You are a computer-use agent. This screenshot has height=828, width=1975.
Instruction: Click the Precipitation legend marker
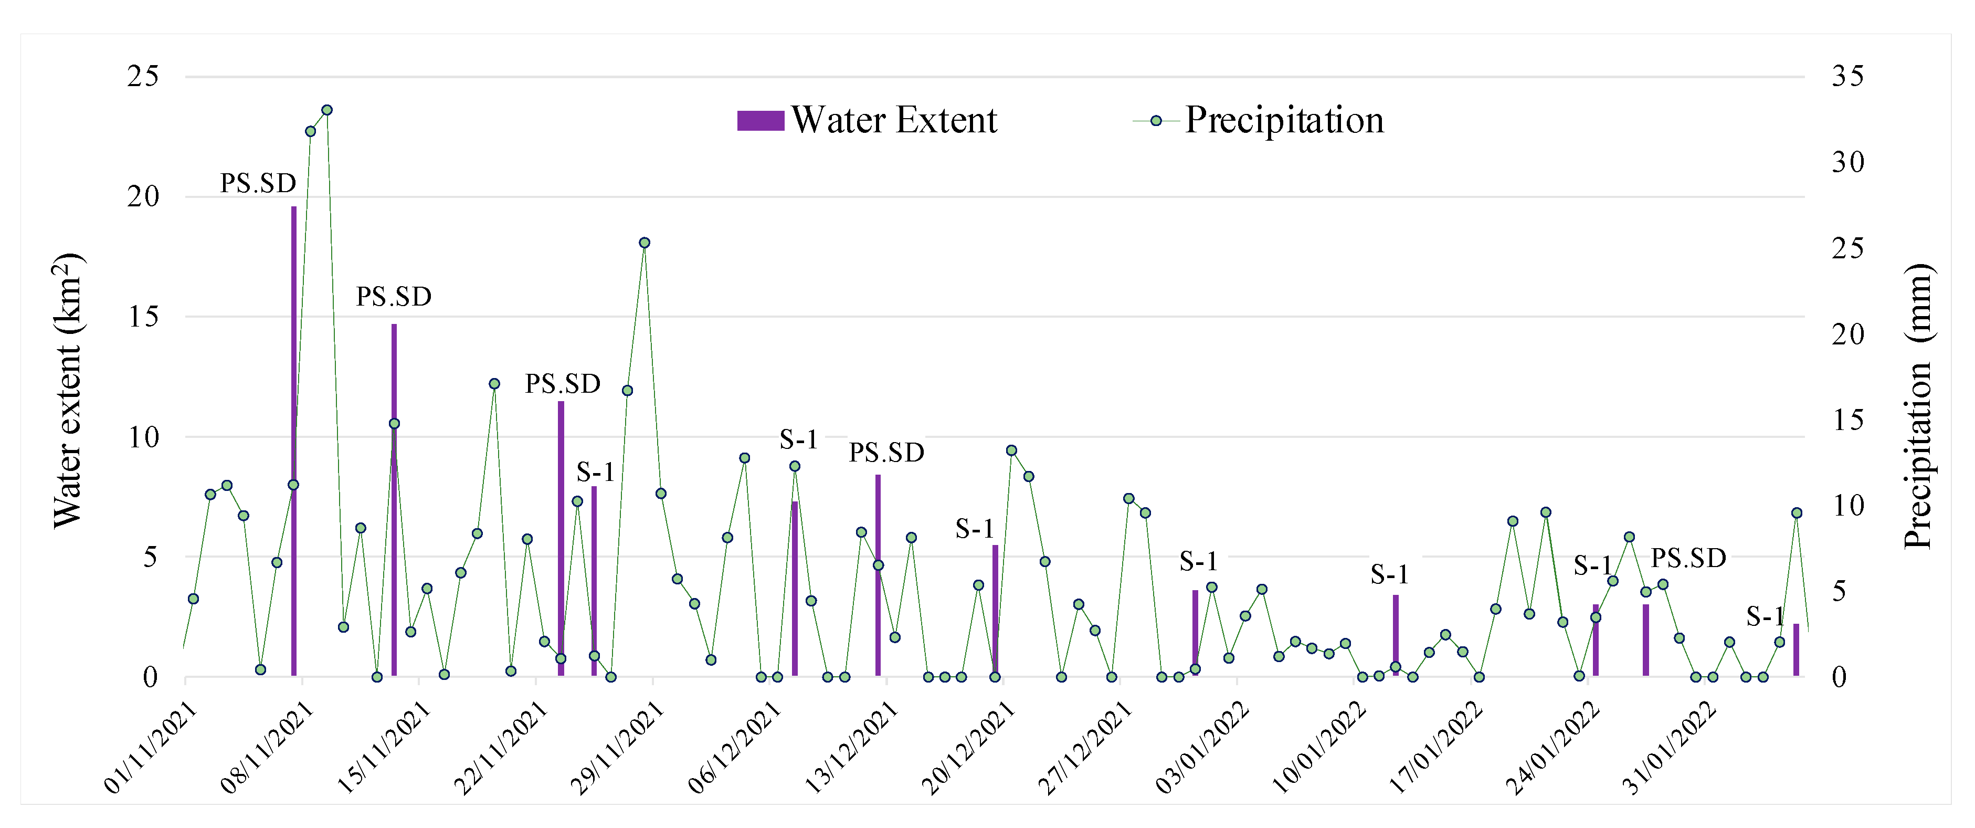coord(1156,121)
